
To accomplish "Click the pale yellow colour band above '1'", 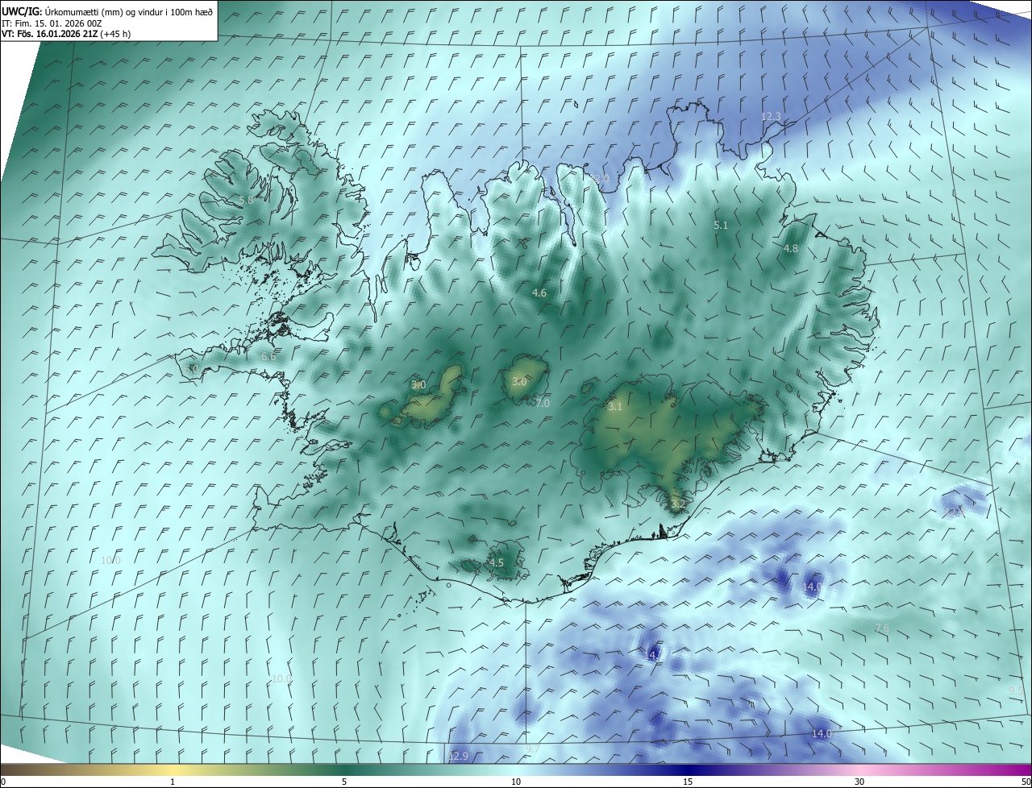I will click(x=173, y=770).
